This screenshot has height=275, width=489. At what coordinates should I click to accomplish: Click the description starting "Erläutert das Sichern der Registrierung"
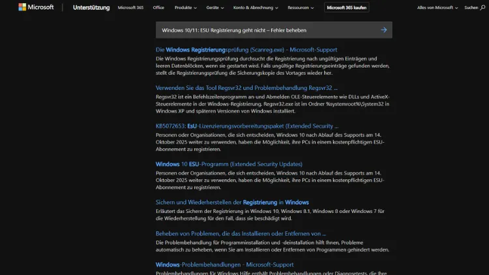(270, 215)
